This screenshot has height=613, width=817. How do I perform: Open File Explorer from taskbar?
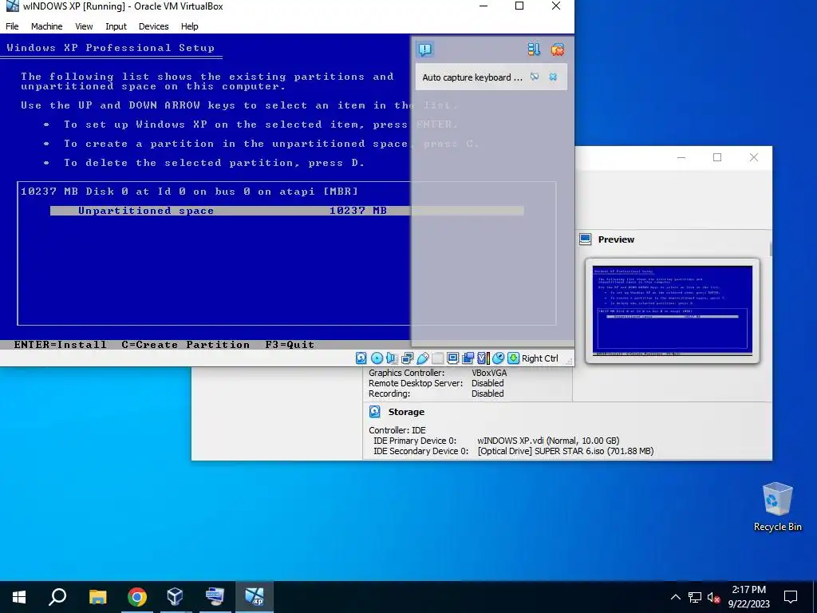(x=97, y=597)
